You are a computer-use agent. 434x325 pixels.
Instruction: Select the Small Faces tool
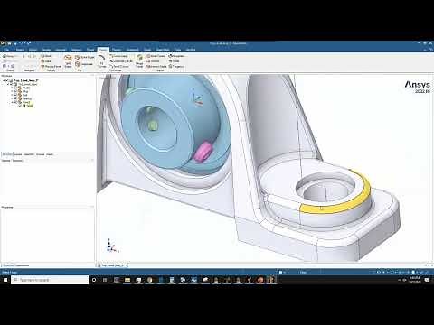click(156, 56)
